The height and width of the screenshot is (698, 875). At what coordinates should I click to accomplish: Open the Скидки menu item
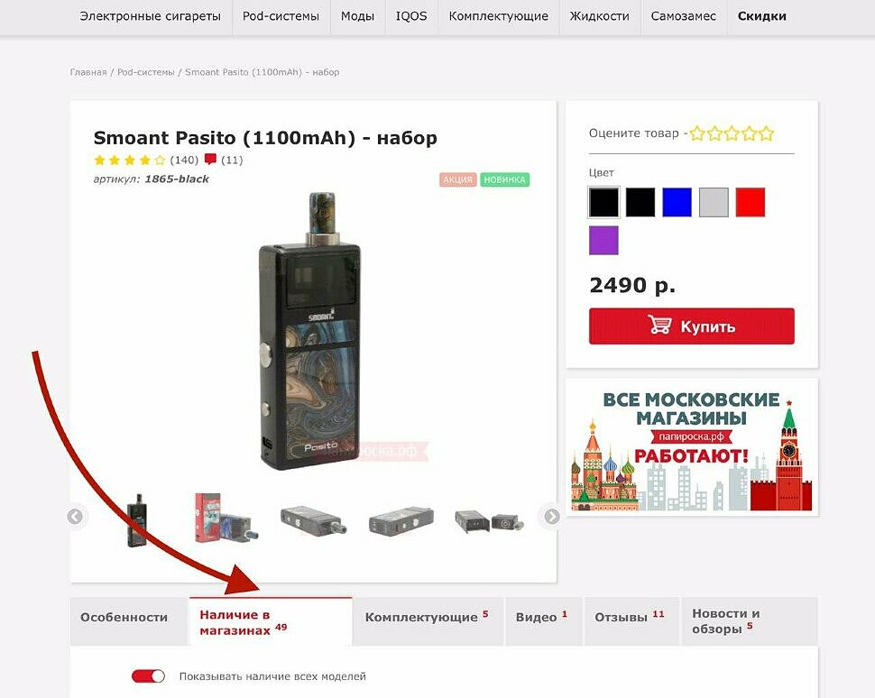coord(761,16)
